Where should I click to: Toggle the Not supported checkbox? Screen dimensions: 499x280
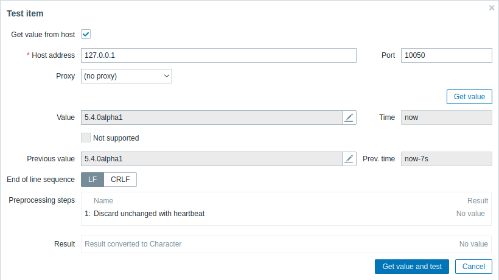(86, 138)
